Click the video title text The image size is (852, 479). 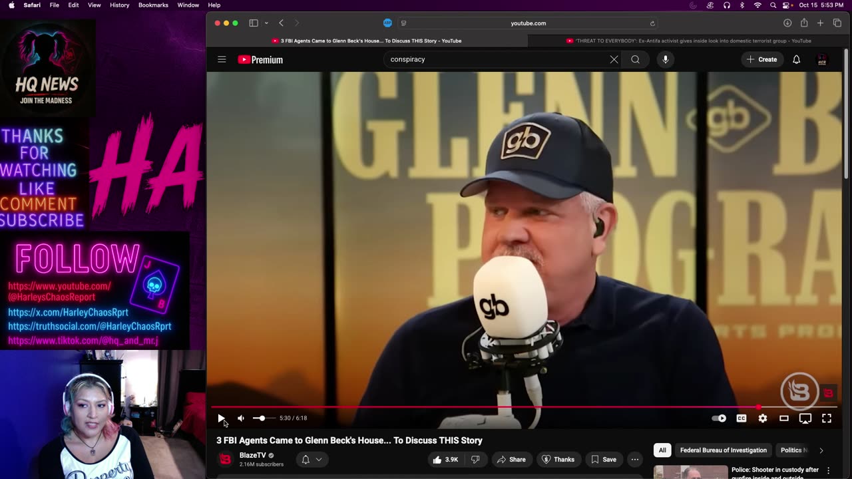pos(349,440)
